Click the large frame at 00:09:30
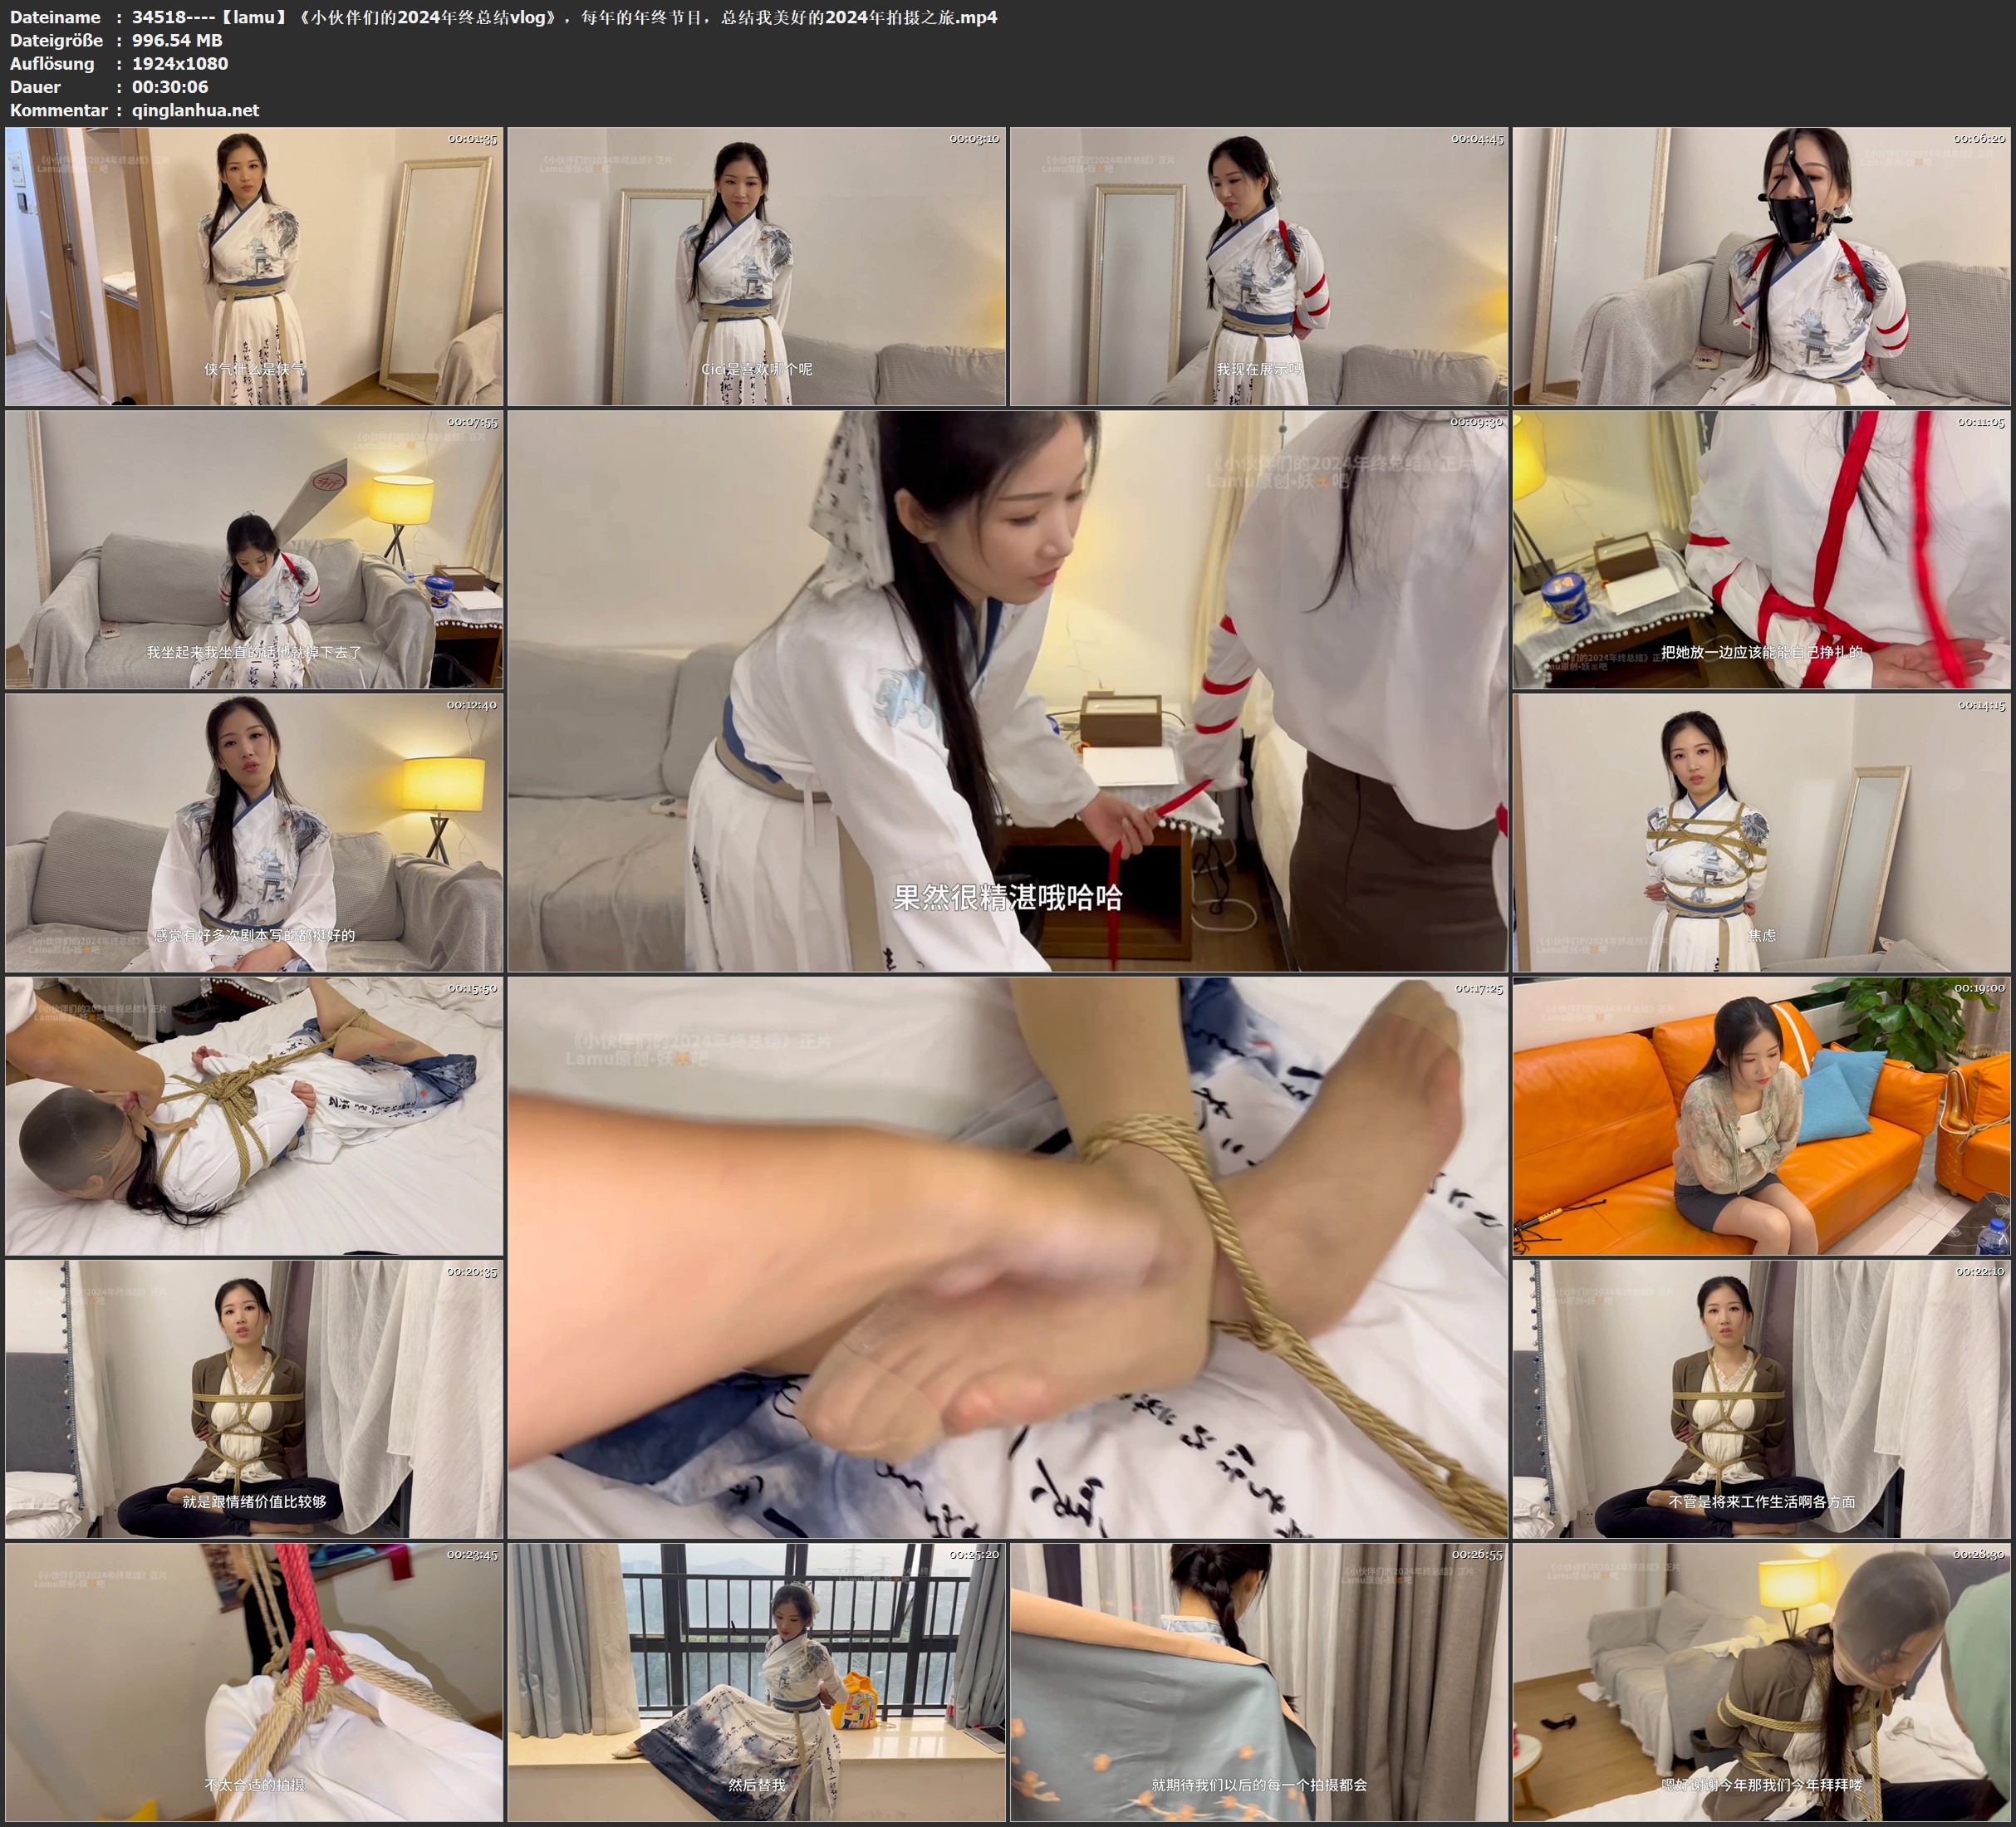The height and width of the screenshot is (1827, 2016). point(1008,691)
